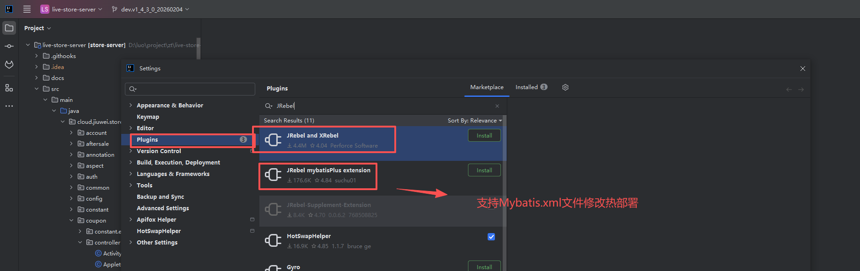Screen dimensions: 860x271
Task: Open the Commit tool window icon
Action: click(9, 46)
